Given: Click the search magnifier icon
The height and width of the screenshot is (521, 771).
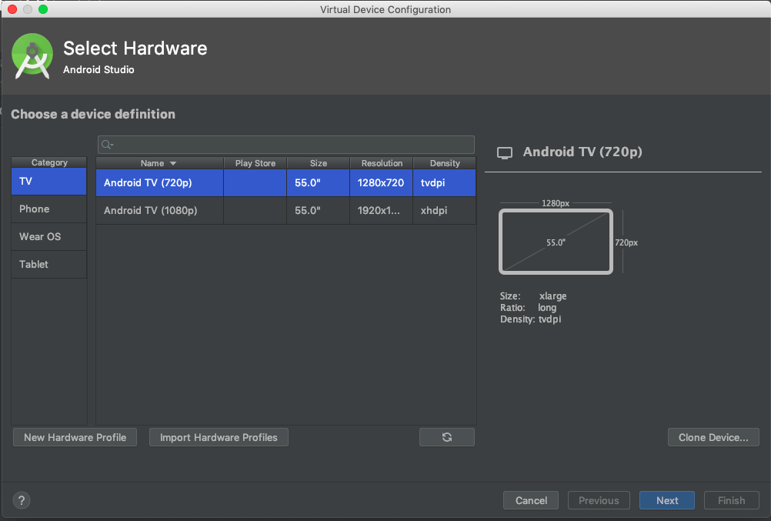Looking at the screenshot, I should click(x=107, y=145).
